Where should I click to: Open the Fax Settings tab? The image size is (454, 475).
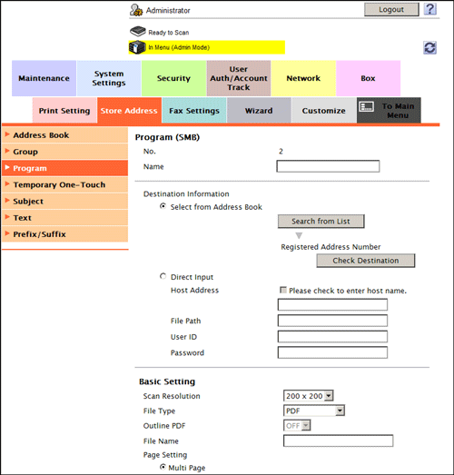click(x=194, y=110)
